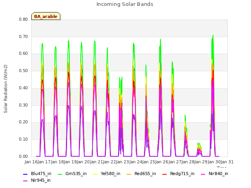Click the Incoming Solar Bands chart title
Screen dimensions: 251x188
pos(125,4)
